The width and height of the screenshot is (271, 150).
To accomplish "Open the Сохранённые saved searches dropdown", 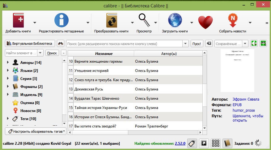I will pos(245,44).
